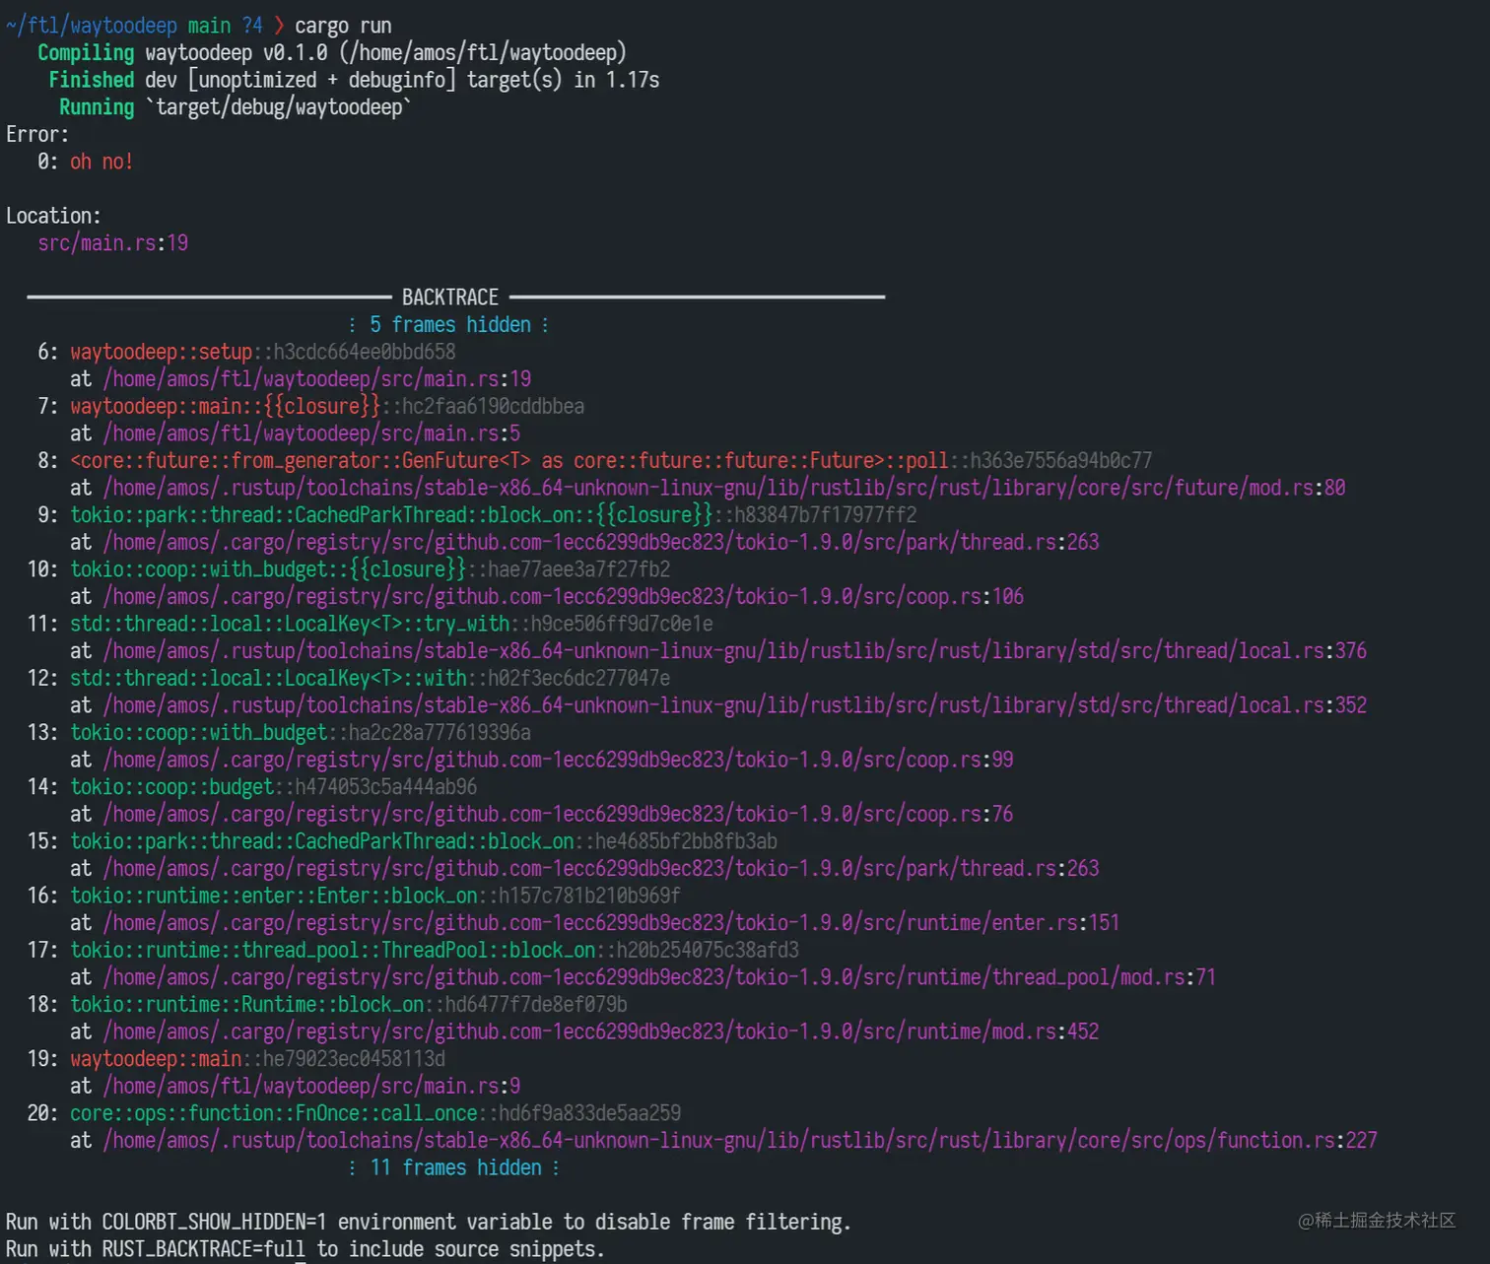Viewport: 1490px width, 1264px height.
Task: Select the green word Compiling
Action: (86, 53)
